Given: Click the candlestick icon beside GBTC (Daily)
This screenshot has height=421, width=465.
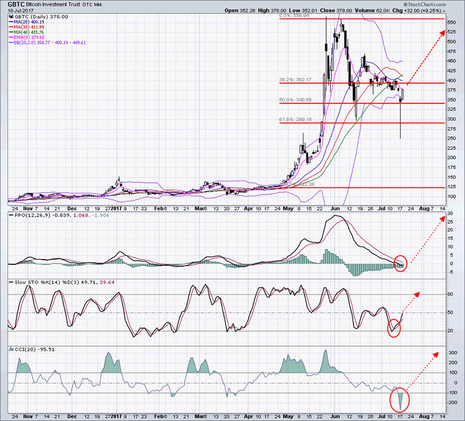Looking at the screenshot, I should click(10, 17).
